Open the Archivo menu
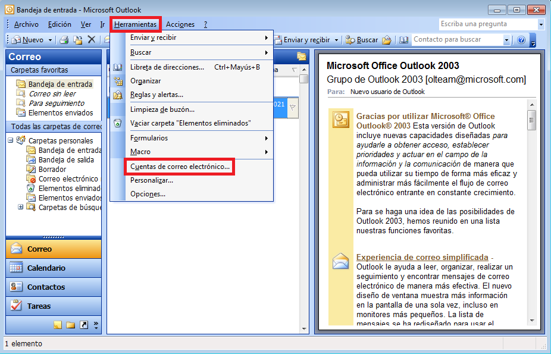This screenshot has width=551, height=354. [x=26, y=24]
